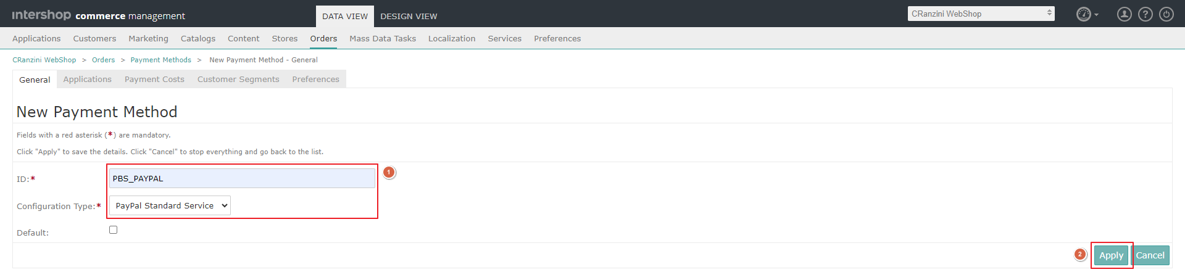Open the Configuration Type dropdown
This screenshot has width=1185, height=272.
pos(170,205)
